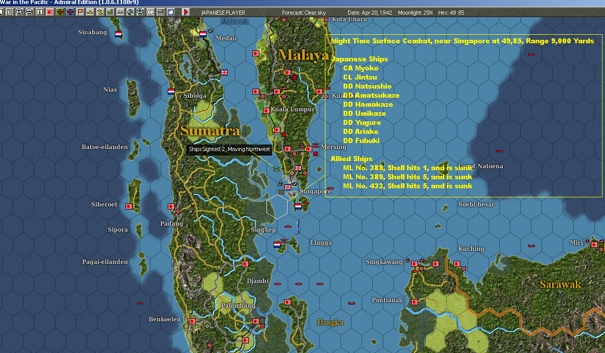
Task: Select red plane on blue background icon
Action: 70,12
